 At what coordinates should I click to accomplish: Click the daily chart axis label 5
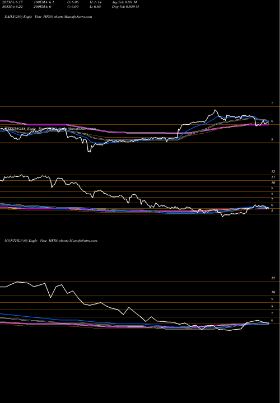(272, 139)
